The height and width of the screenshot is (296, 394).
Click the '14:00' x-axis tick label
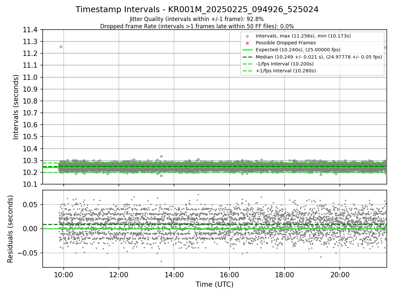click(x=174, y=275)
